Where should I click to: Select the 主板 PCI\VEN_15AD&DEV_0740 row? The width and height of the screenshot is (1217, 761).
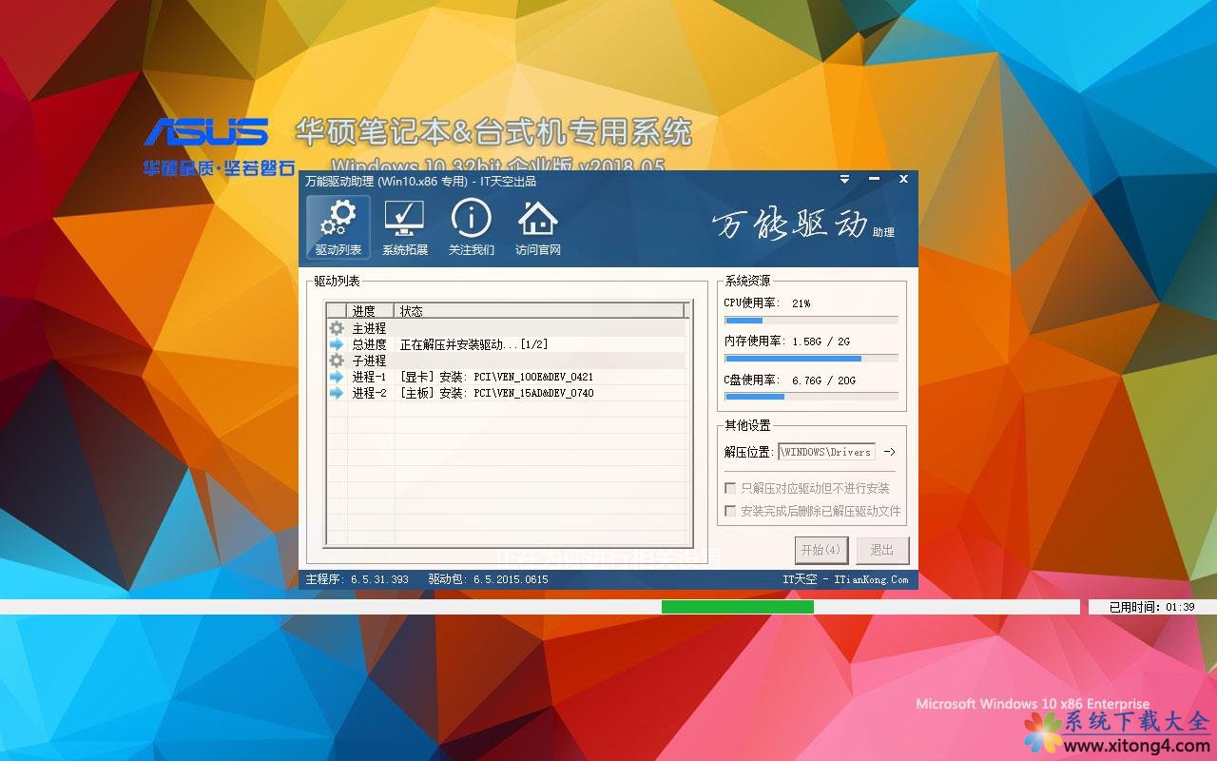tap(506, 393)
